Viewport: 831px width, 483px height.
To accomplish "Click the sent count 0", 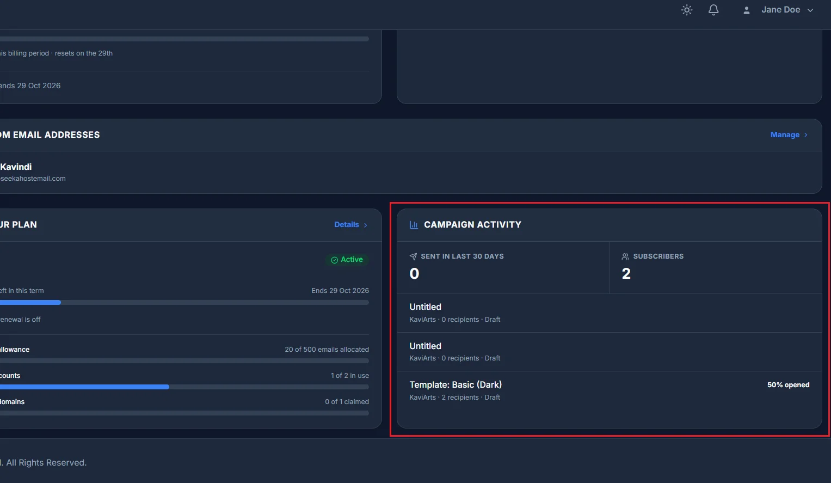I will (414, 273).
